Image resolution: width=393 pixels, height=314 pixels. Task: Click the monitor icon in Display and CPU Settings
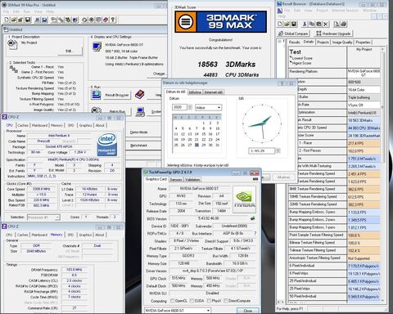(97, 47)
